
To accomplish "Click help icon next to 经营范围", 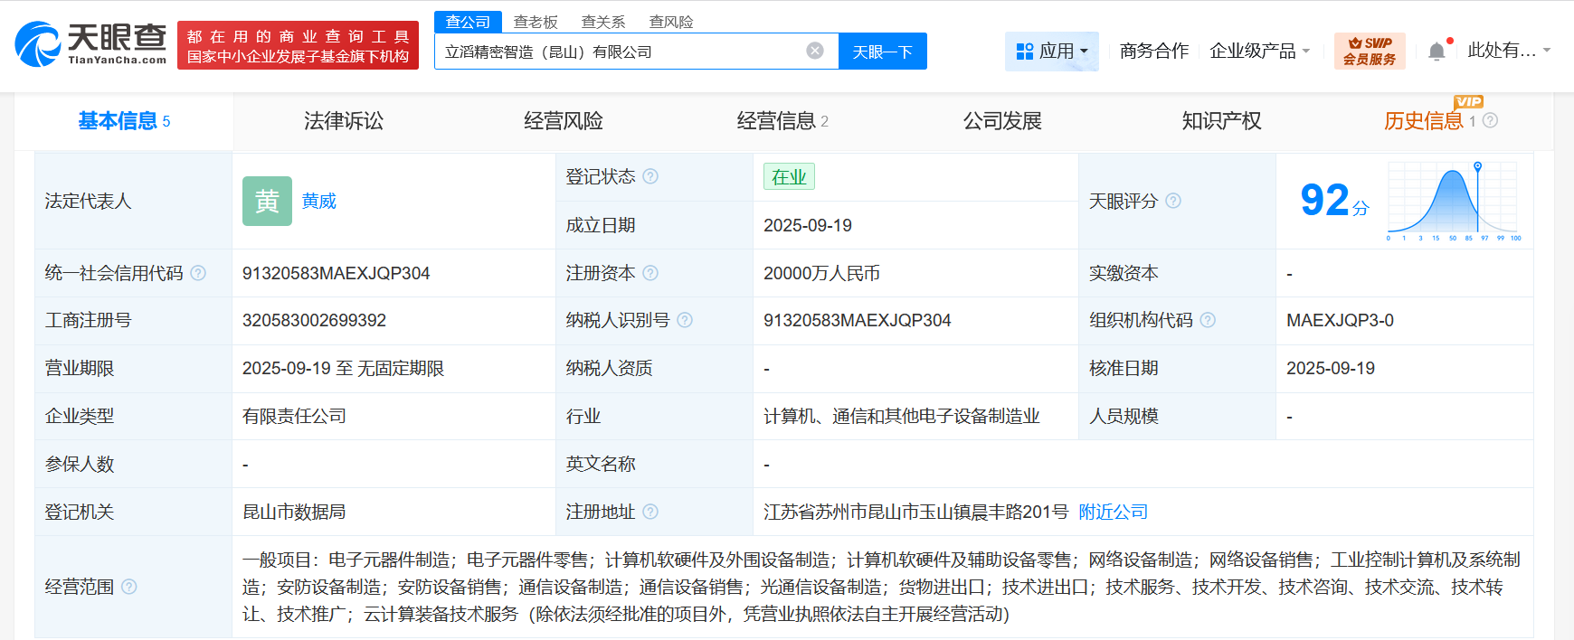I will (129, 587).
